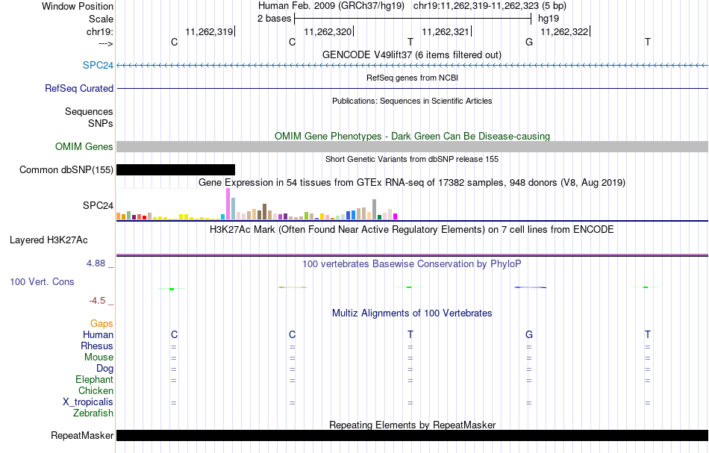Select the Mouse species label
The image size is (709, 453).
(x=99, y=357)
